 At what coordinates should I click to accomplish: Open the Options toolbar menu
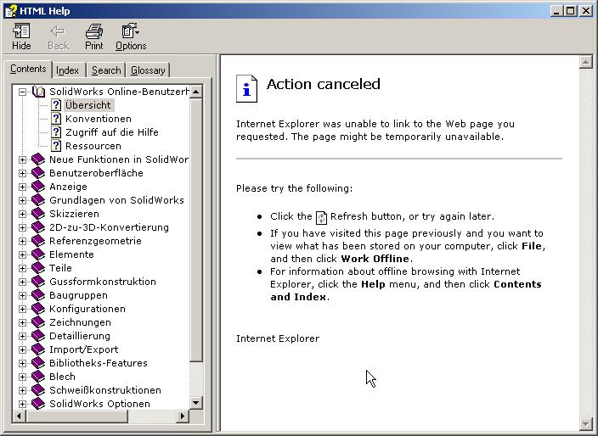(x=131, y=36)
